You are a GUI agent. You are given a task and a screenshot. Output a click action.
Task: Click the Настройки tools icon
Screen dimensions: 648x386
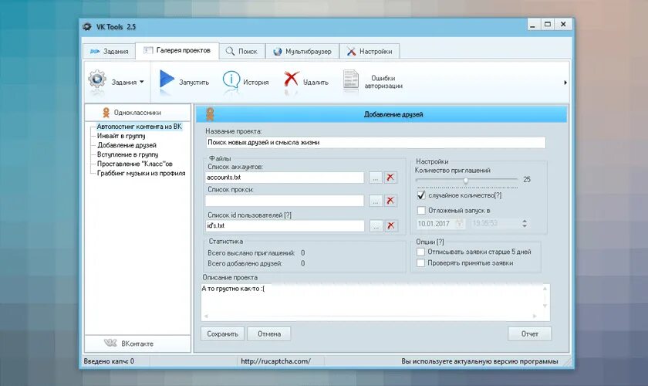351,51
